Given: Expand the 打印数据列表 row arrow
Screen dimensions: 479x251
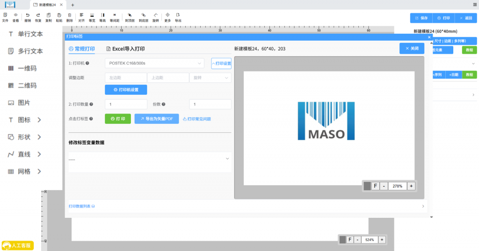Looking at the screenshot, I should pos(423,206).
